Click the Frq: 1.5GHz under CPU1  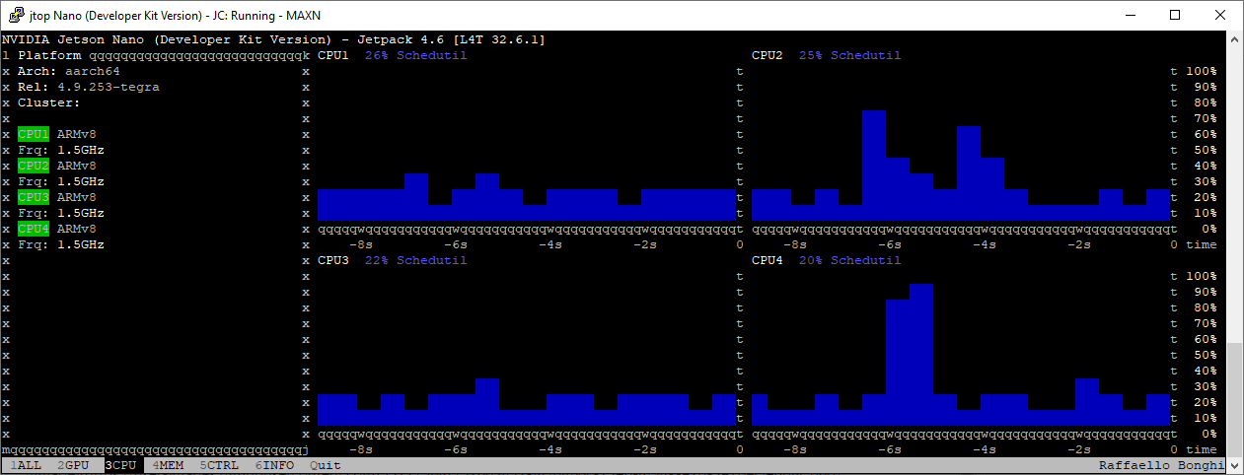[61, 150]
